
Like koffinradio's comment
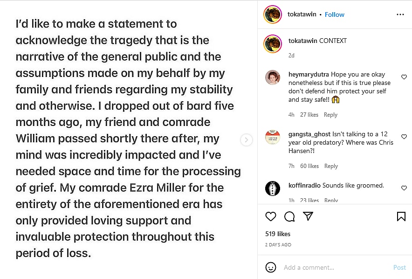pos(404,188)
